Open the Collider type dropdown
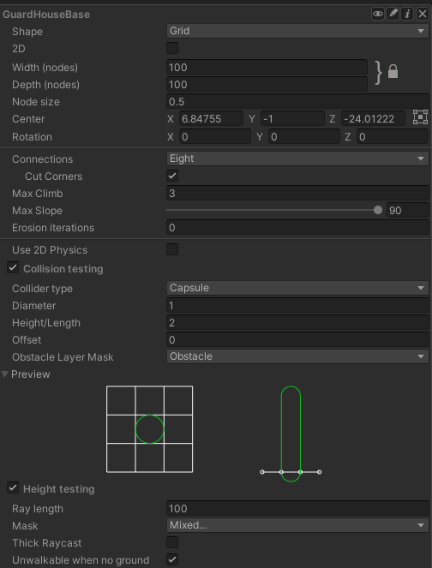432x568 pixels. click(297, 288)
